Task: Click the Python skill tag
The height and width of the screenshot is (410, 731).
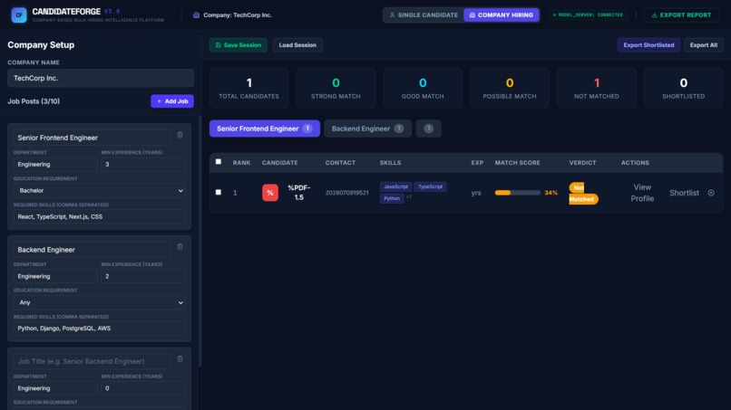Action: [x=392, y=198]
